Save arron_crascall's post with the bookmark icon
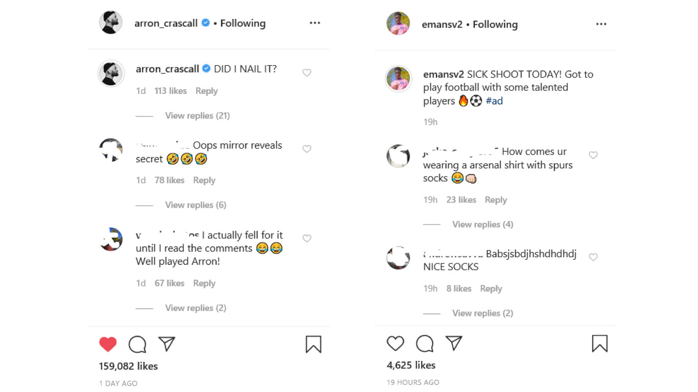Image resolution: width=698 pixels, height=392 pixels. coord(314,345)
